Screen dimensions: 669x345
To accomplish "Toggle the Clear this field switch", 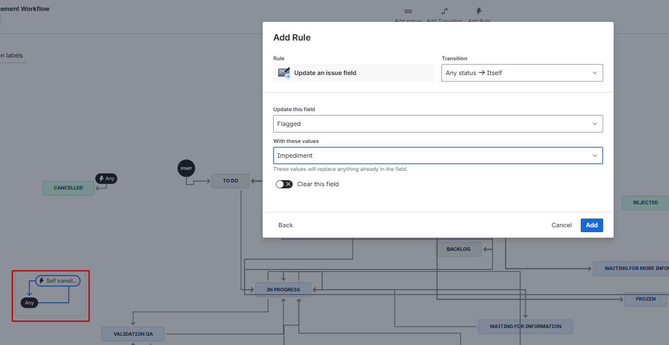I will click(284, 184).
